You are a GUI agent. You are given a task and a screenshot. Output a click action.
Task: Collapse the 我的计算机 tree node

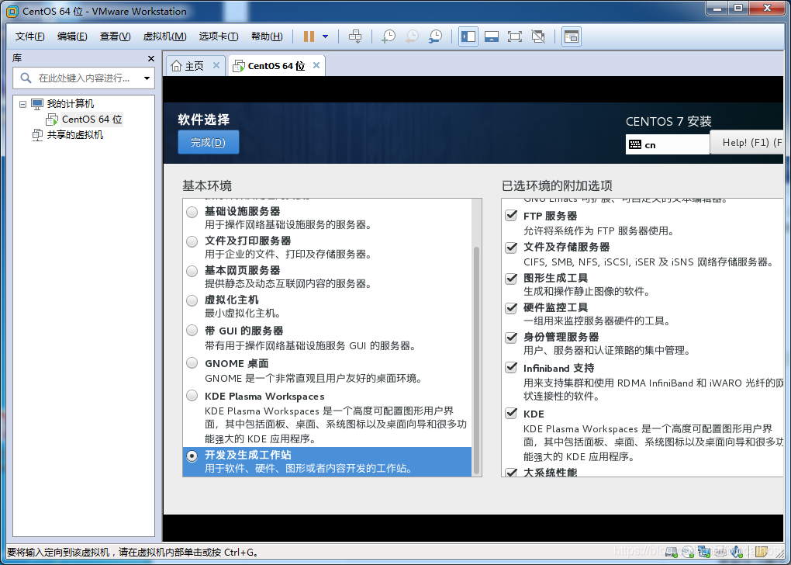pyautogui.click(x=22, y=104)
